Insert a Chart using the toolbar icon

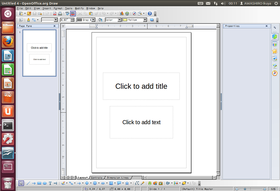point(122,13)
